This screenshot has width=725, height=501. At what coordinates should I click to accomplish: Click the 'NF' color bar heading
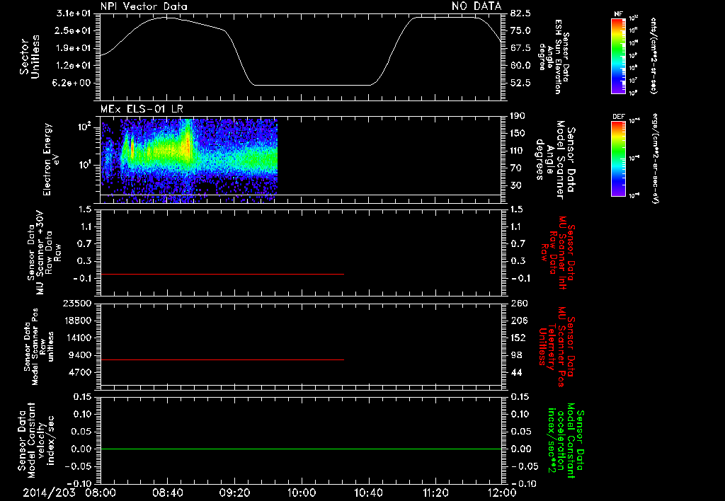[x=618, y=15]
